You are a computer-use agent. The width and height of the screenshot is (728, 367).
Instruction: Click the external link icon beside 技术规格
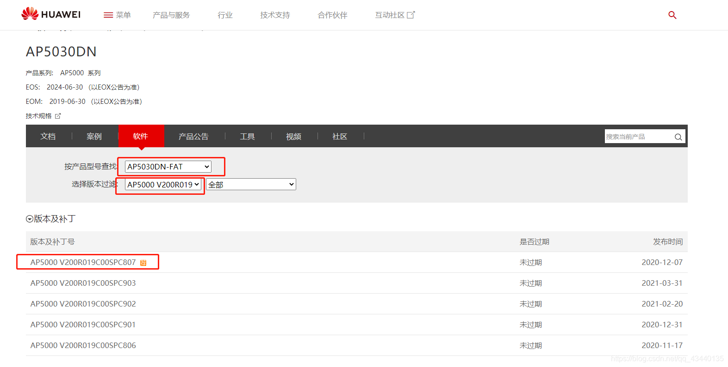point(58,116)
